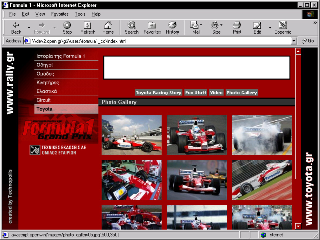Open the Ελαστικά sidebar link

(x=66, y=91)
